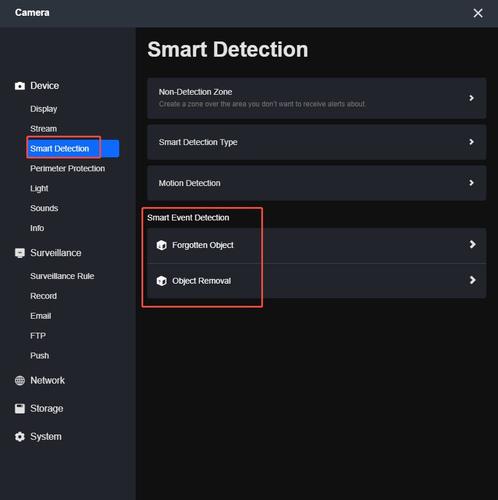Screen dimensions: 498x500
Task: Select the Network globe icon
Action: coord(19,380)
